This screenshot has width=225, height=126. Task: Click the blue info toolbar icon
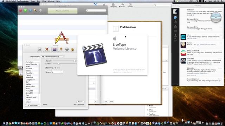[30, 10]
